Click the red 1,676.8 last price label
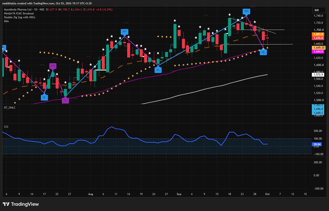 (318, 38)
